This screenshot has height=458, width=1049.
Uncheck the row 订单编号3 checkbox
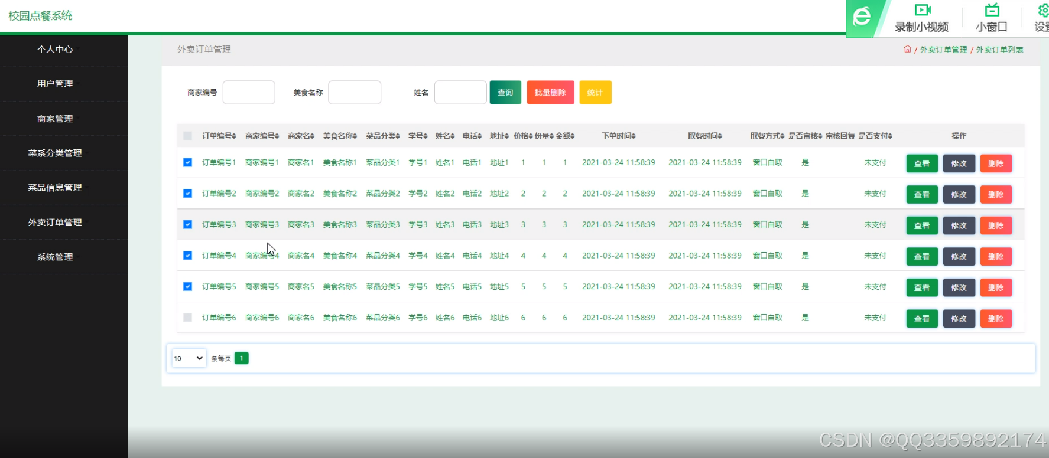187,224
